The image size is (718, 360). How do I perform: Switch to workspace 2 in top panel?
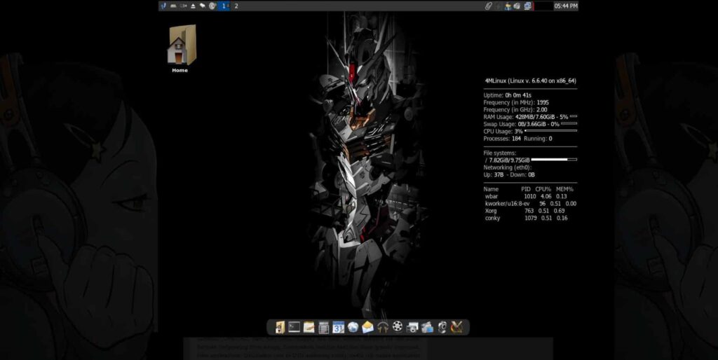[x=236, y=6]
